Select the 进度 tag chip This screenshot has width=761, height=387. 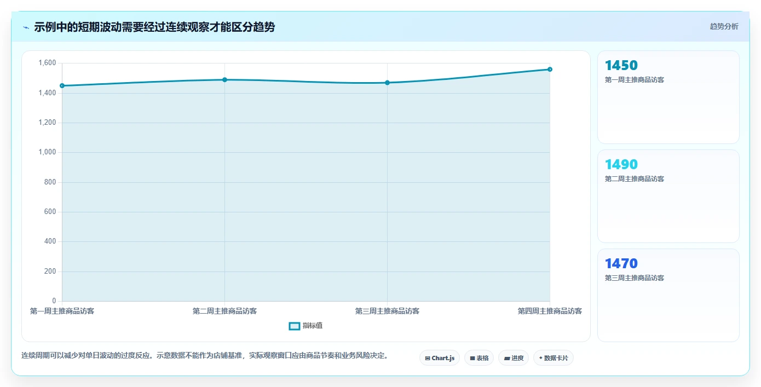pos(514,358)
